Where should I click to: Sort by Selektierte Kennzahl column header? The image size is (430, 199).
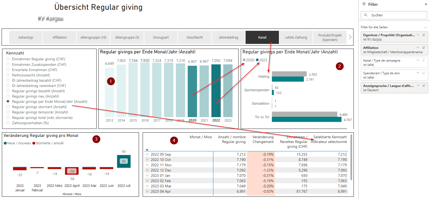[x=329, y=139]
